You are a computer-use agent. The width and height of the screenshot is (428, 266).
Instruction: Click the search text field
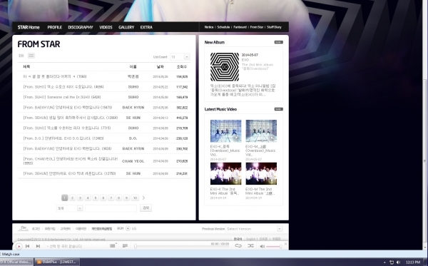pyautogui.click(x=111, y=208)
